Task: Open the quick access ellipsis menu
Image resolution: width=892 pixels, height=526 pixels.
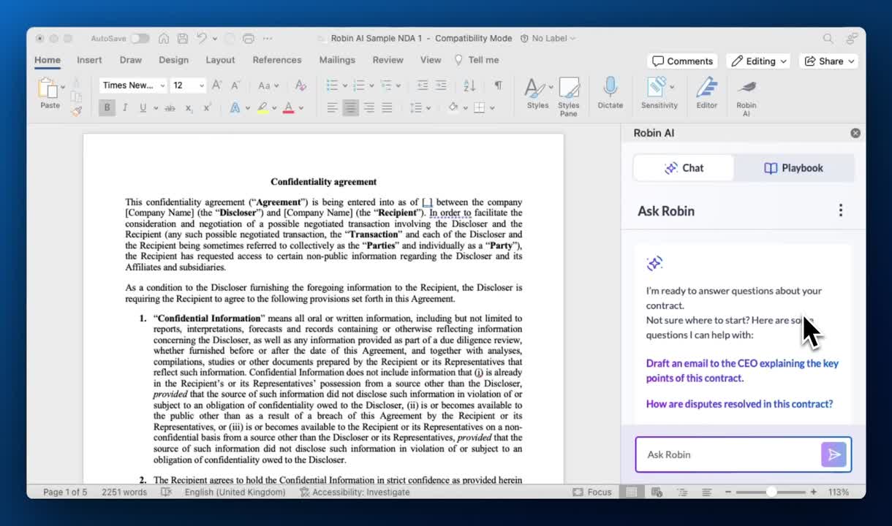Action: coord(267,38)
